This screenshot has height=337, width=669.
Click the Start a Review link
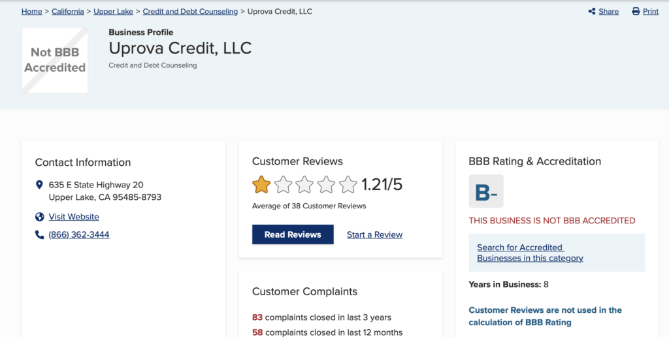pos(374,234)
